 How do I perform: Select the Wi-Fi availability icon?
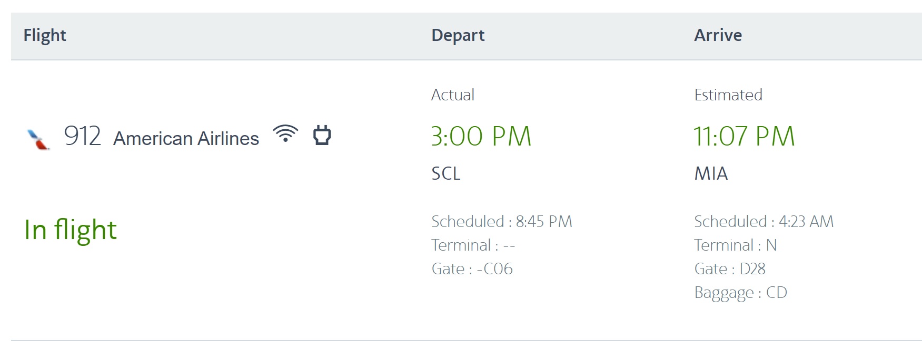[x=285, y=136]
